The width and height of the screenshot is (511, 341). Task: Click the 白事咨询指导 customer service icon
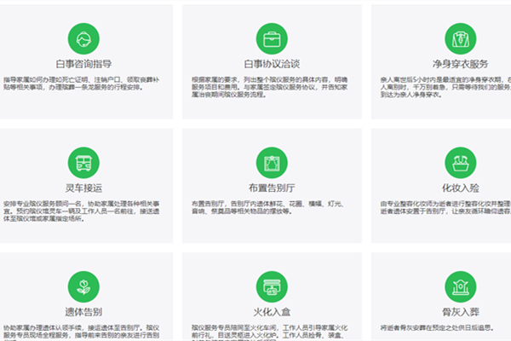click(x=83, y=39)
